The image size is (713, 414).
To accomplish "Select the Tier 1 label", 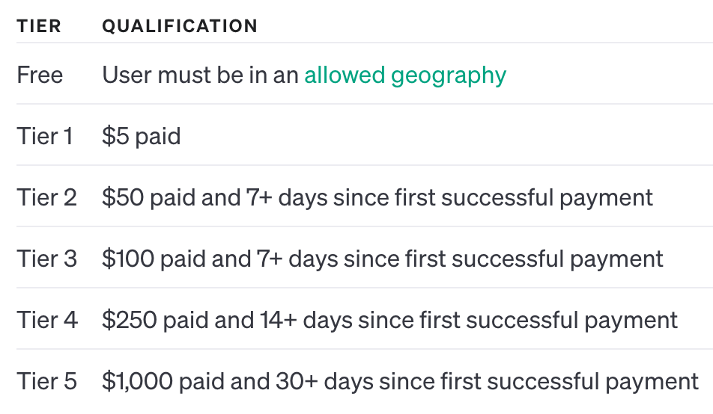I will click(45, 137).
